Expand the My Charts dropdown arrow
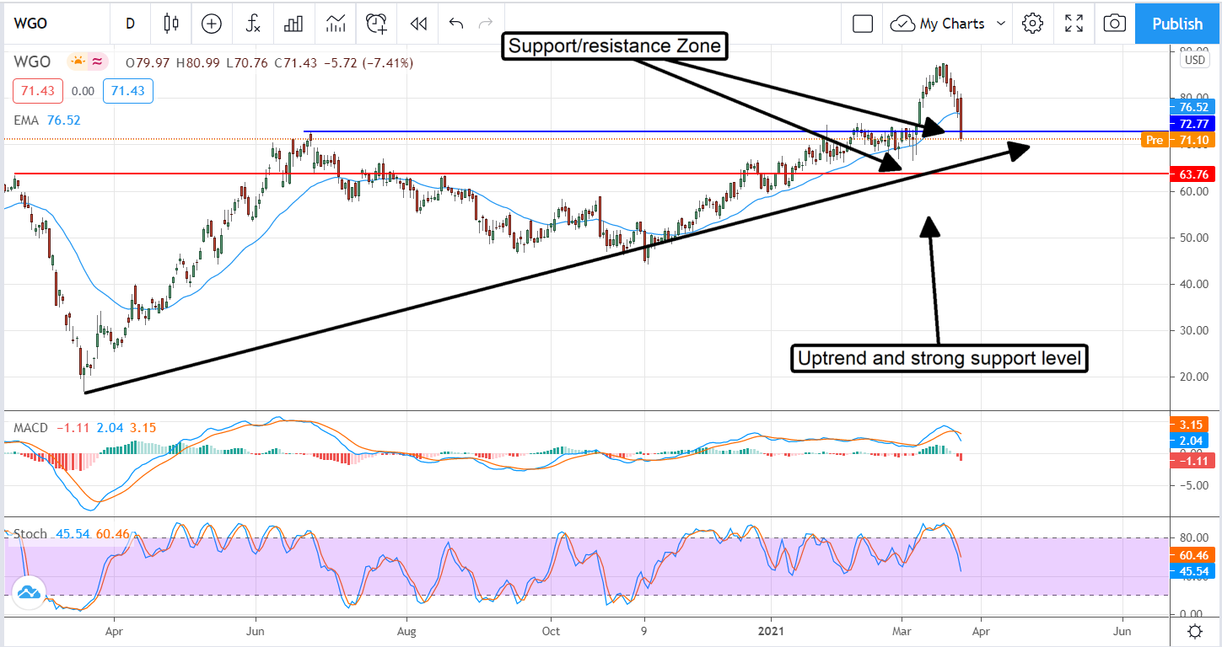The height and width of the screenshot is (647, 1222). click(1001, 24)
